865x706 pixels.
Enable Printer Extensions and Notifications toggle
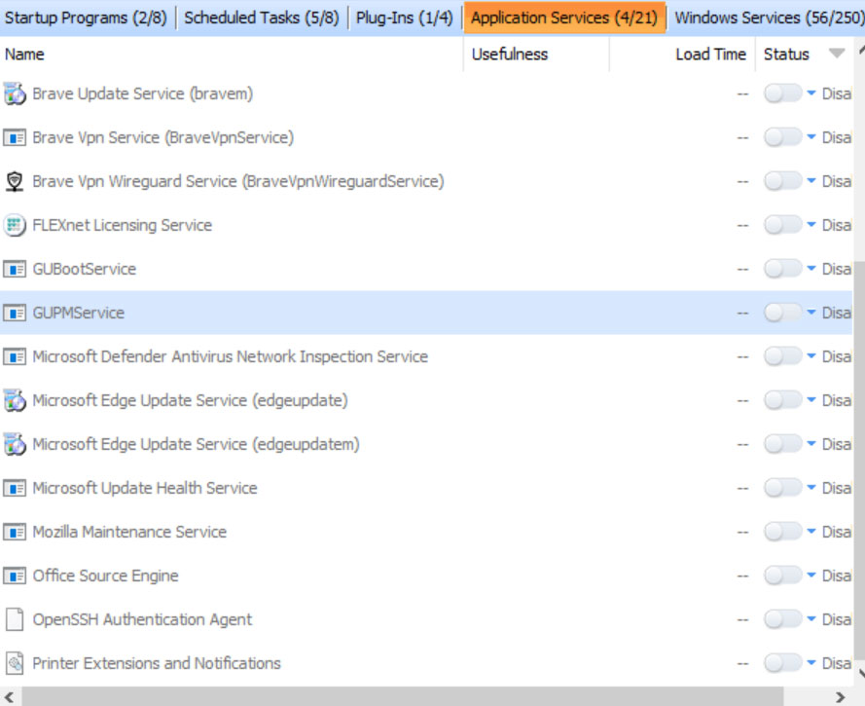pyautogui.click(x=783, y=663)
